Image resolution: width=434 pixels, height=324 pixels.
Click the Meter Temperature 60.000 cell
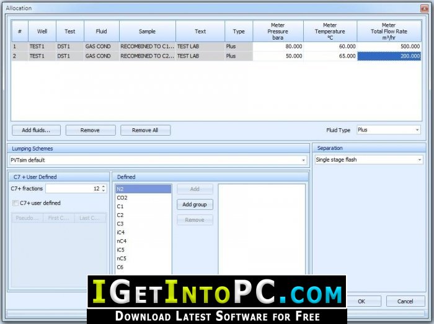330,46
